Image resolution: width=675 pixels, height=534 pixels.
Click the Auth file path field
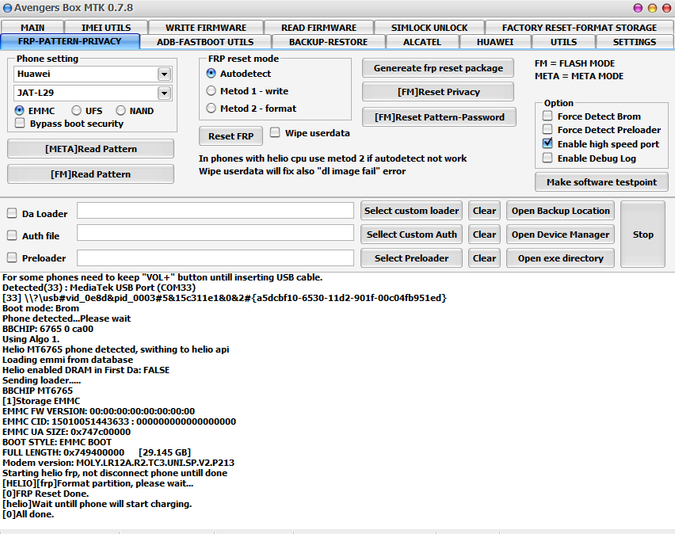point(215,233)
